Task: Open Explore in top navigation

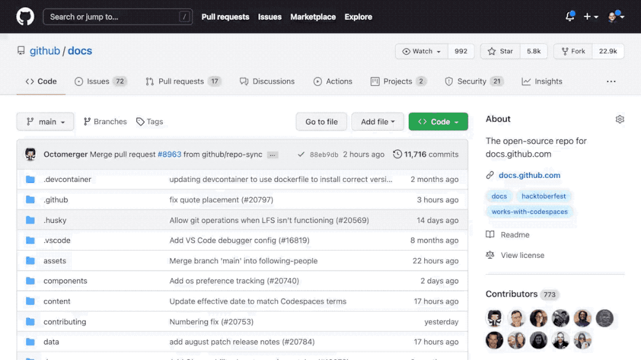Action: coord(358,17)
